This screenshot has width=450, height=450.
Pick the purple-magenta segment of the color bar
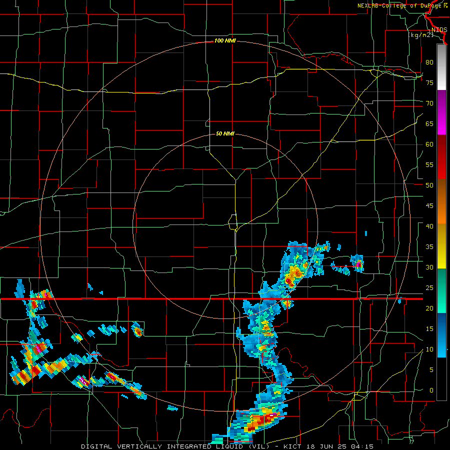tap(441, 112)
